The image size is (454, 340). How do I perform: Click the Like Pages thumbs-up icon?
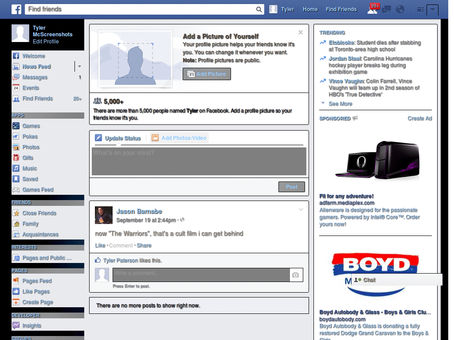pyautogui.click(x=16, y=291)
